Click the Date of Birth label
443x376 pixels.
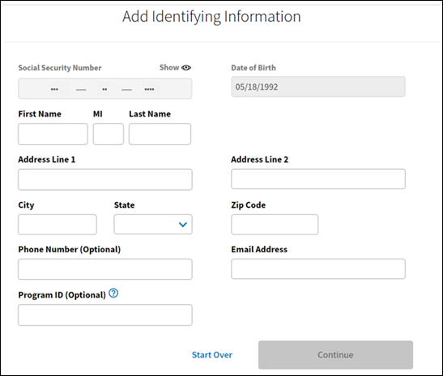(253, 68)
